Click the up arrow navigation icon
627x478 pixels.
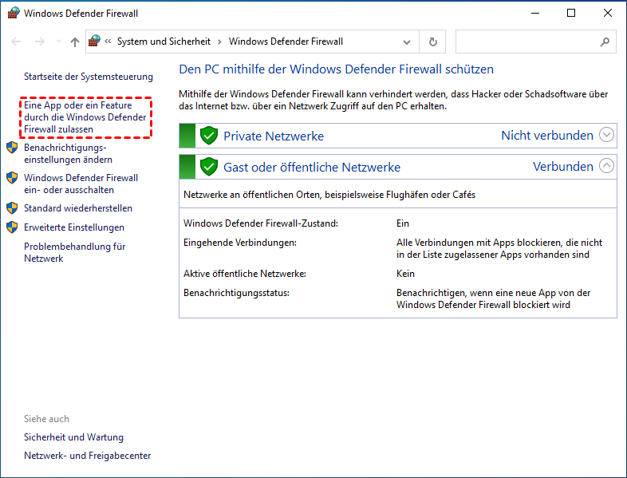click(x=74, y=41)
